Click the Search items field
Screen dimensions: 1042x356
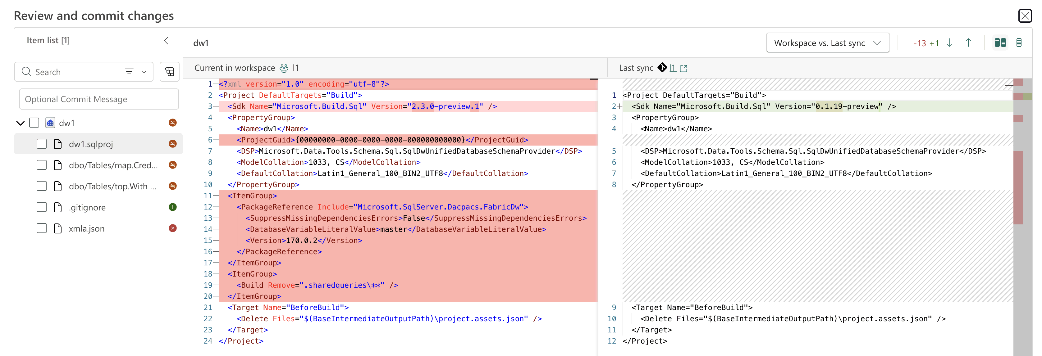[x=84, y=72]
